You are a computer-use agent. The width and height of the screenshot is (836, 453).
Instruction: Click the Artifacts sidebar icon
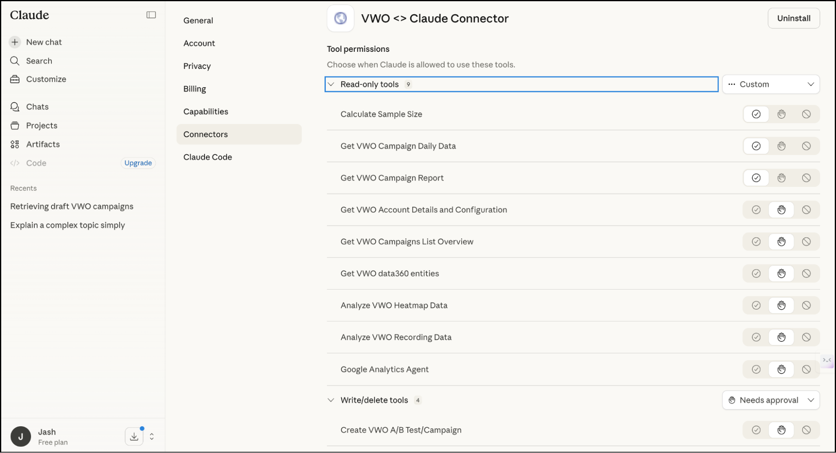tap(15, 144)
